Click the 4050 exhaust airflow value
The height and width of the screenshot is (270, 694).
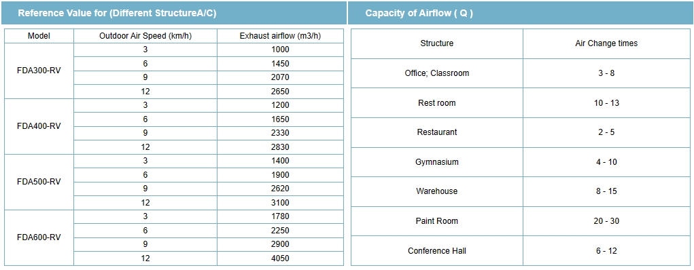[x=280, y=258]
